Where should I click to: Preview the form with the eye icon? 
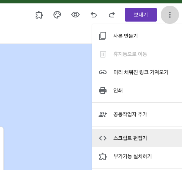click(75, 15)
